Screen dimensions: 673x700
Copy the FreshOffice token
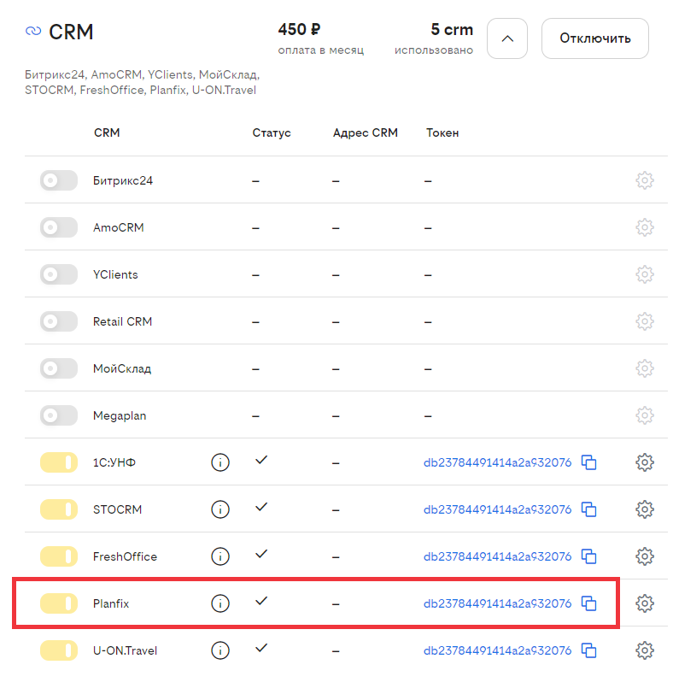point(588,556)
